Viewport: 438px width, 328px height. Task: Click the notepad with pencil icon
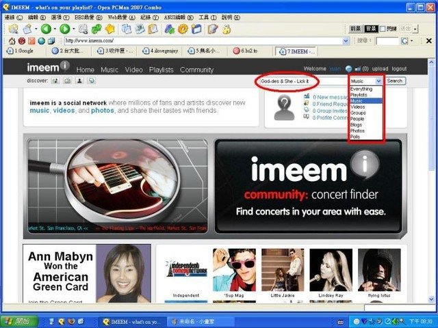tap(213, 29)
